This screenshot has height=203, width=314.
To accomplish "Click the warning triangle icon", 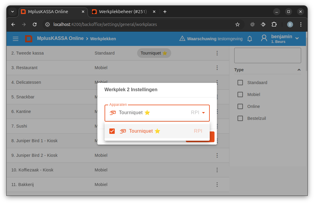I will coord(182,38).
